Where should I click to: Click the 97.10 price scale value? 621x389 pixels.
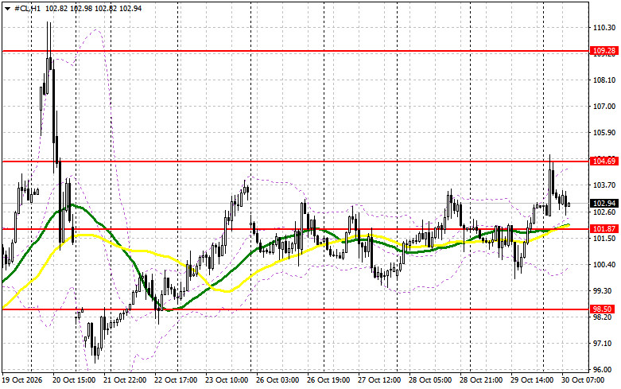(604, 343)
